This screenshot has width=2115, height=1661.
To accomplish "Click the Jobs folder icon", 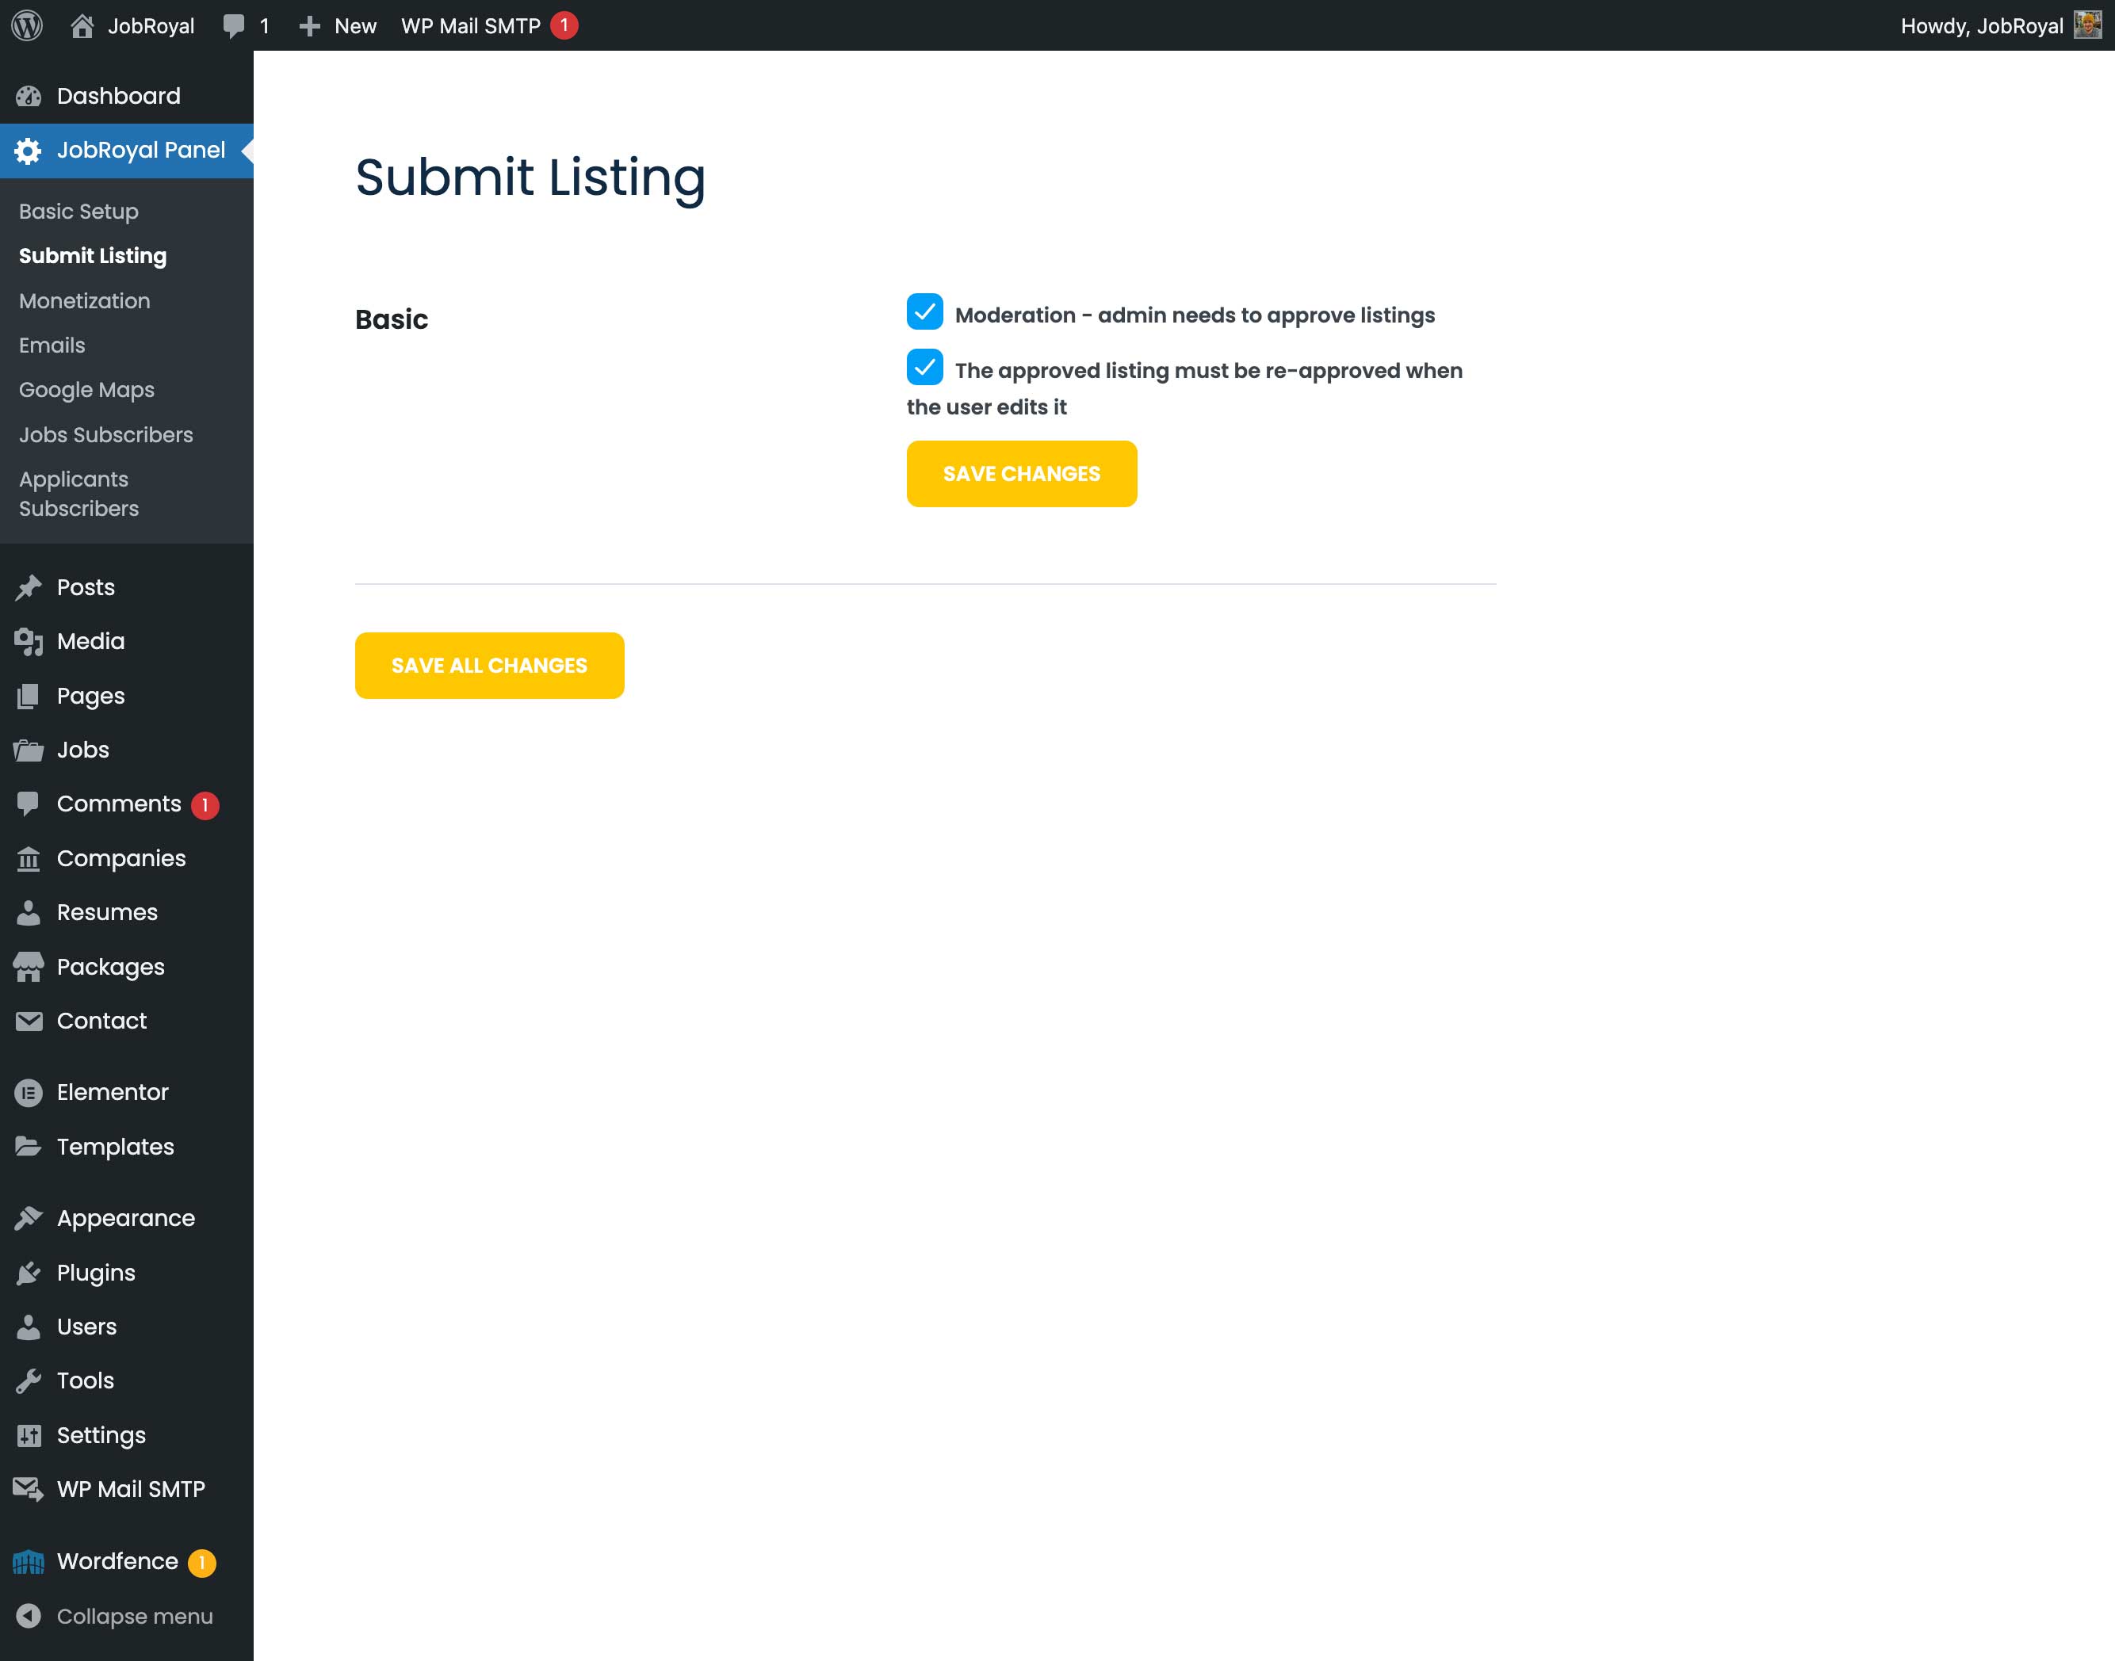I will point(29,750).
